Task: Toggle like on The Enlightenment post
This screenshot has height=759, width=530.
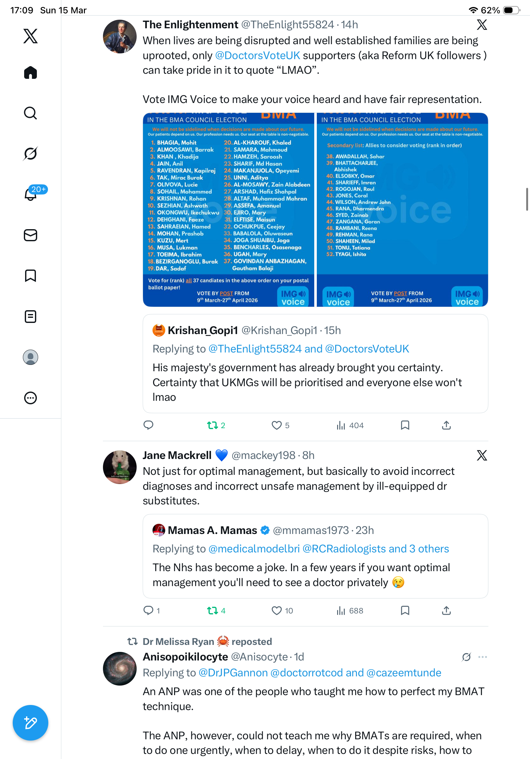Action: point(280,425)
